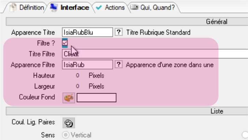This screenshot has width=248, height=140.
Task: Click the Apparence d'une zone description text
Action: (169, 65)
